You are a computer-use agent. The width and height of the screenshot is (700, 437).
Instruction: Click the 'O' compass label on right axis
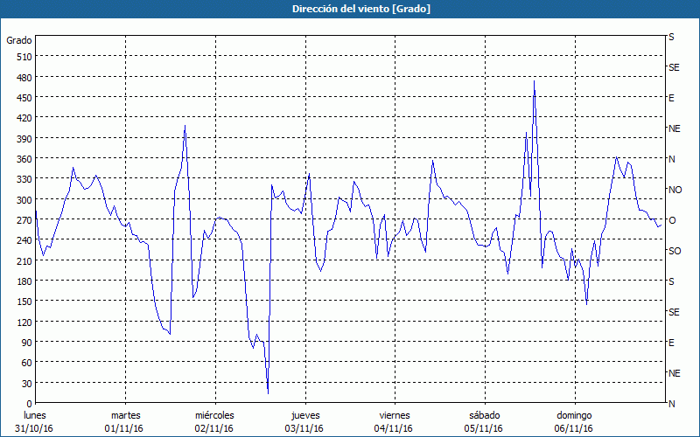[672, 220]
